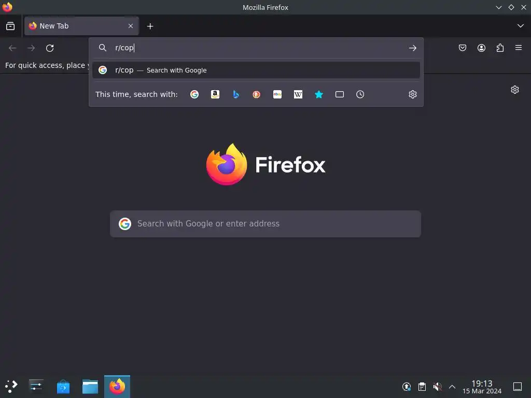Open the Firefox application menu
The image size is (531, 398).
[x=519, y=48]
